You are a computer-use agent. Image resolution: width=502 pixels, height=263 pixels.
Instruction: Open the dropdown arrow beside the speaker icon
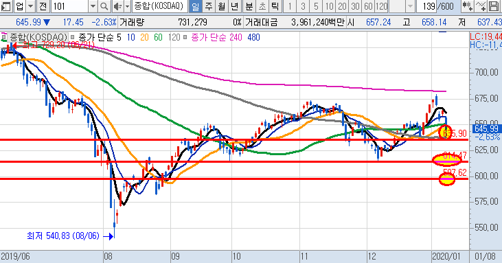(128, 6)
